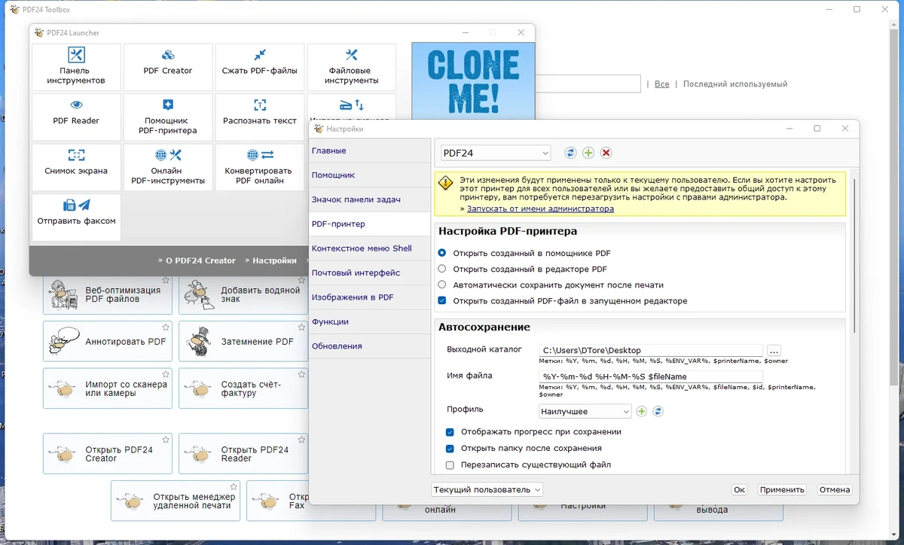
Task: Toggle Открыть папку после сохранения checkbox
Action: point(450,448)
